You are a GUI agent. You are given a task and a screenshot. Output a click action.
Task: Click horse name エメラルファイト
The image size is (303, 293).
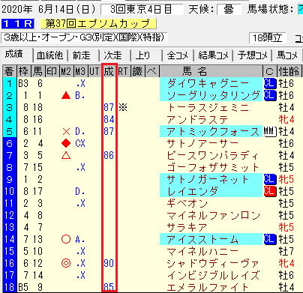coord(208,287)
